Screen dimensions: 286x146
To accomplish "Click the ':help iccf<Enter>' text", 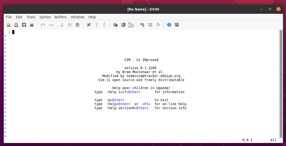I will [124, 92].
